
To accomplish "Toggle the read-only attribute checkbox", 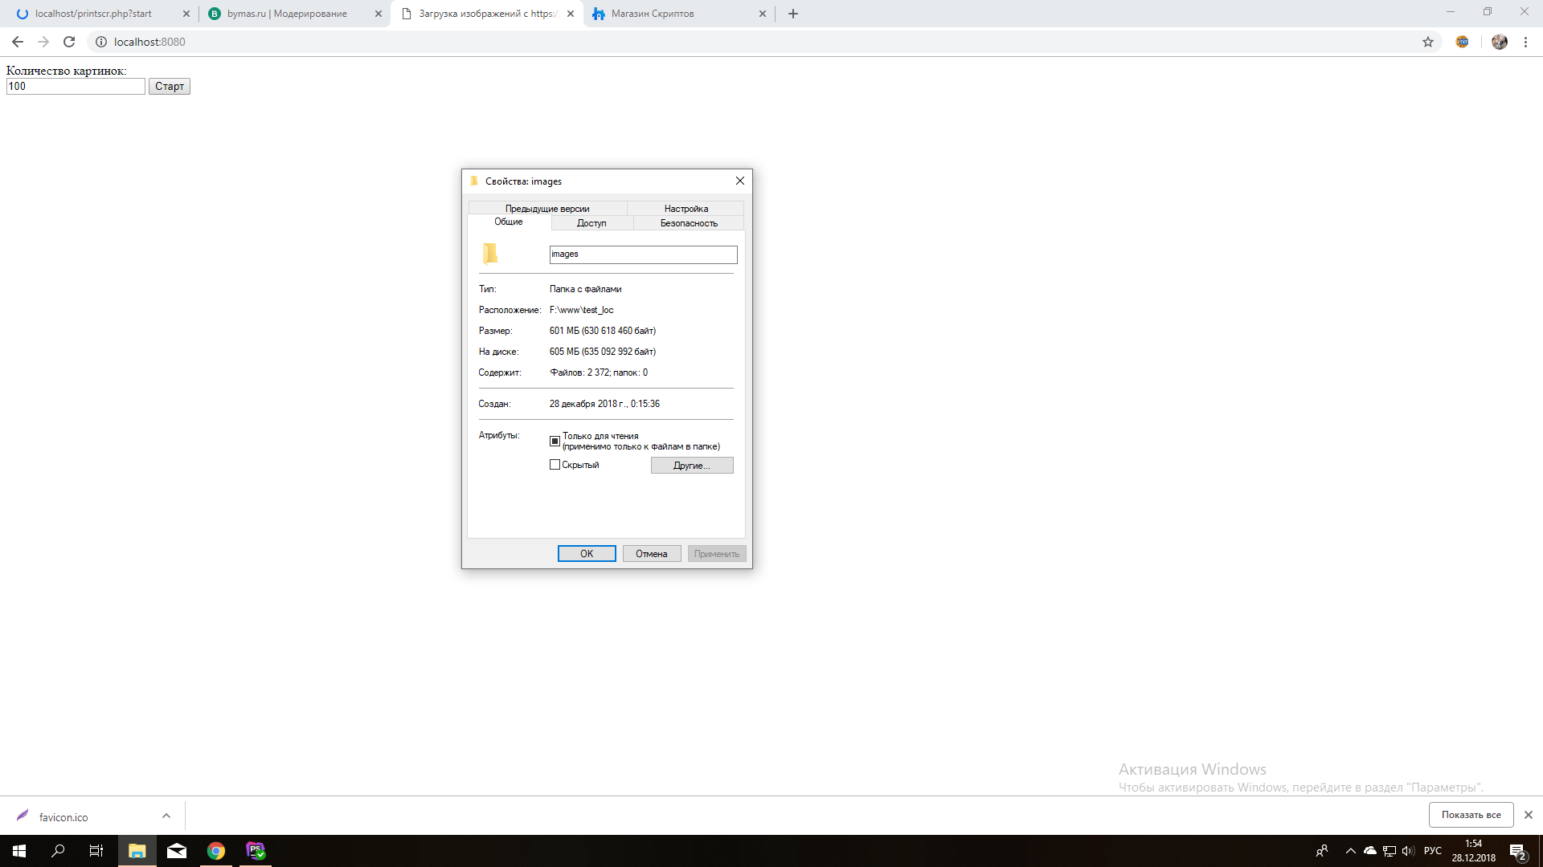I will click(555, 441).
